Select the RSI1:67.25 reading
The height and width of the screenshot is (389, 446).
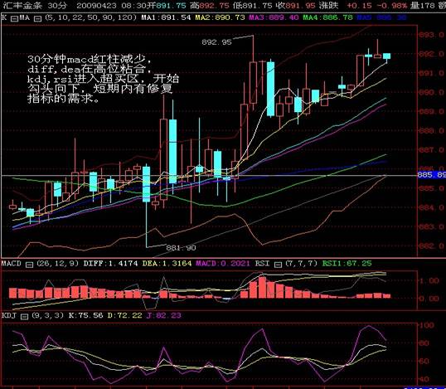pyautogui.click(x=347, y=264)
